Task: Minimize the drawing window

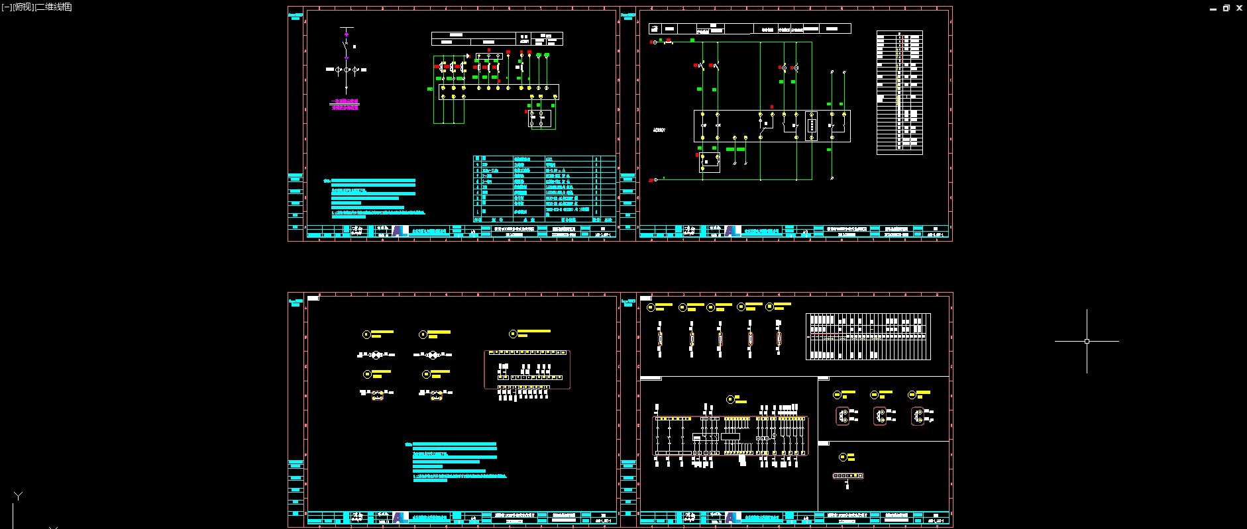Action: (x=1213, y=8)
